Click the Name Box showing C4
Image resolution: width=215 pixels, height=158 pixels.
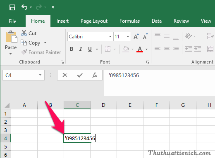(x=24, y=75)
